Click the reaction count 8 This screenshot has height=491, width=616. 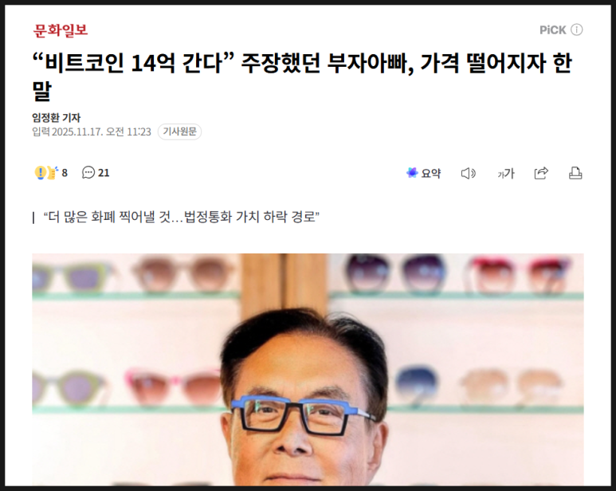[x=65, y=173]
